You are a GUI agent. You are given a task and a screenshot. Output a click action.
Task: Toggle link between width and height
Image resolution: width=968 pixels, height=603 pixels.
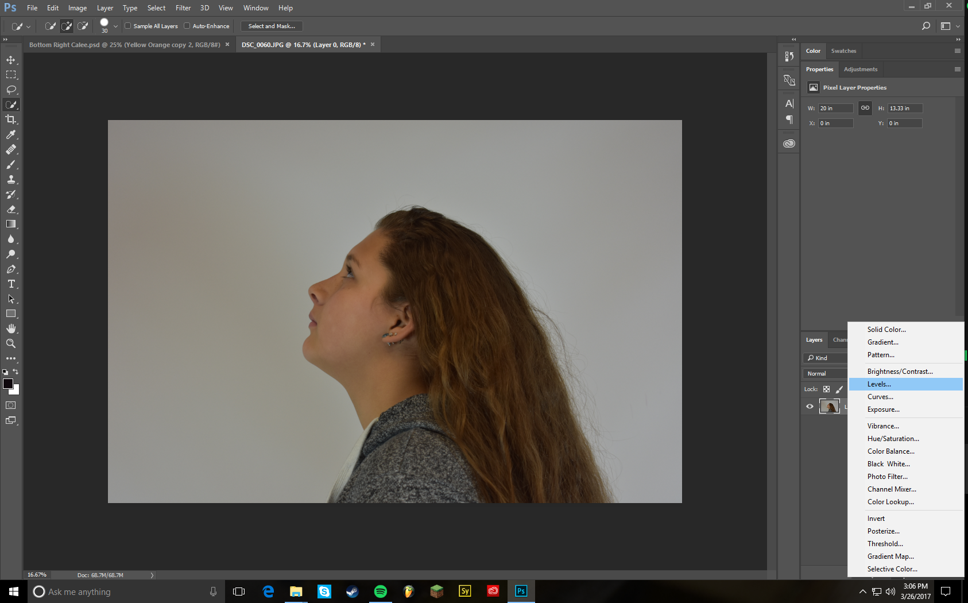[x=865, y=108]
